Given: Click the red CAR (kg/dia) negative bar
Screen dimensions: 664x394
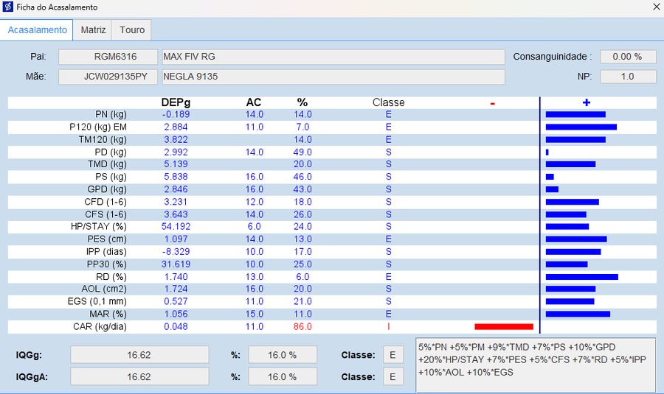Looking at the screenshot, I should coord(504,327).
